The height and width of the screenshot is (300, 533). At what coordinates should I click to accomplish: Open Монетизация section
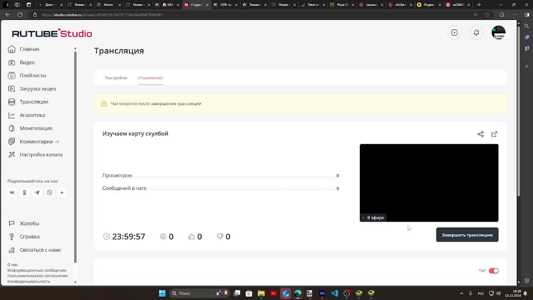[30, 128]
